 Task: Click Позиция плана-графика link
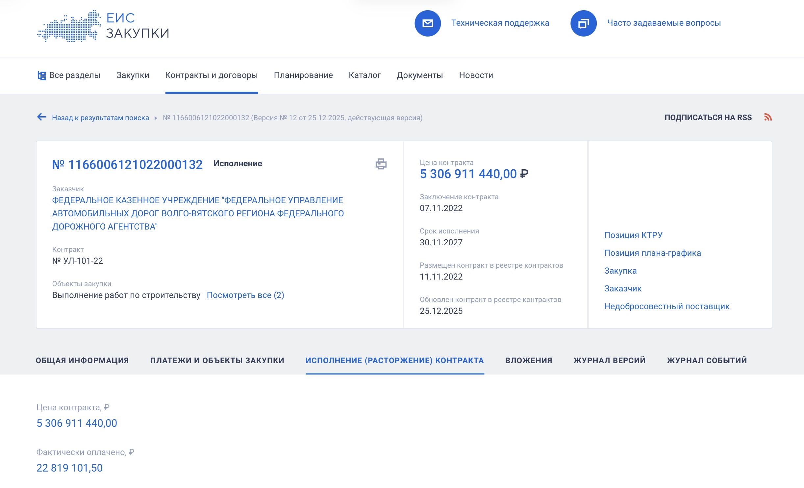[x=652, y=253]
